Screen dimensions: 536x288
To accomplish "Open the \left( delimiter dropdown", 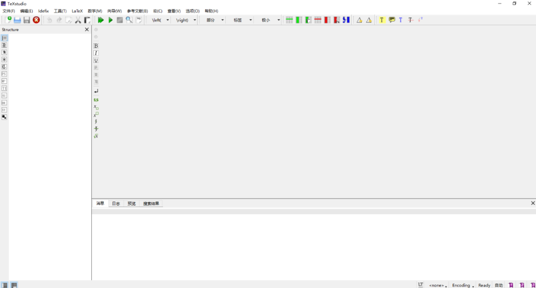I will (168, 20).
